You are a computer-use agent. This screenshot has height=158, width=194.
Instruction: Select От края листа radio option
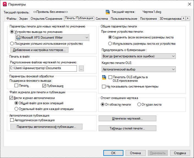pos(139,105)
